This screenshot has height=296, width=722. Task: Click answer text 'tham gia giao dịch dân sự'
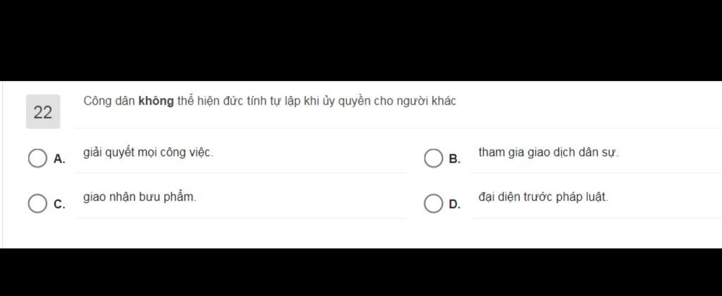(549, 153)
